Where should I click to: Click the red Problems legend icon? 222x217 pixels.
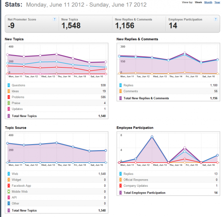(x=9, y=97)
